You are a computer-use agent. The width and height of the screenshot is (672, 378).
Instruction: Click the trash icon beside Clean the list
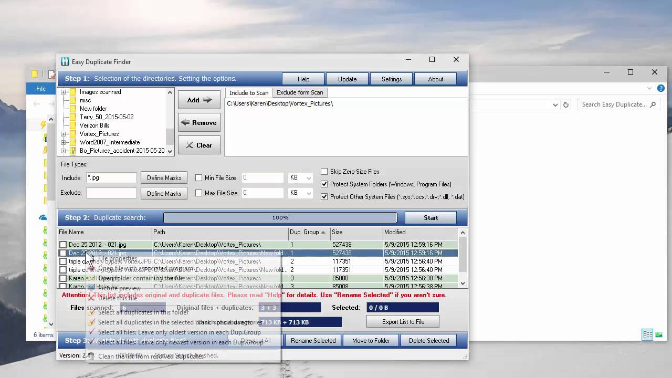point(91,356)
